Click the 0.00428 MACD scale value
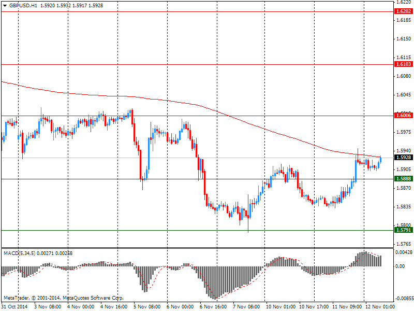This screenshot has width=414, height=311. tap(404, 252)
